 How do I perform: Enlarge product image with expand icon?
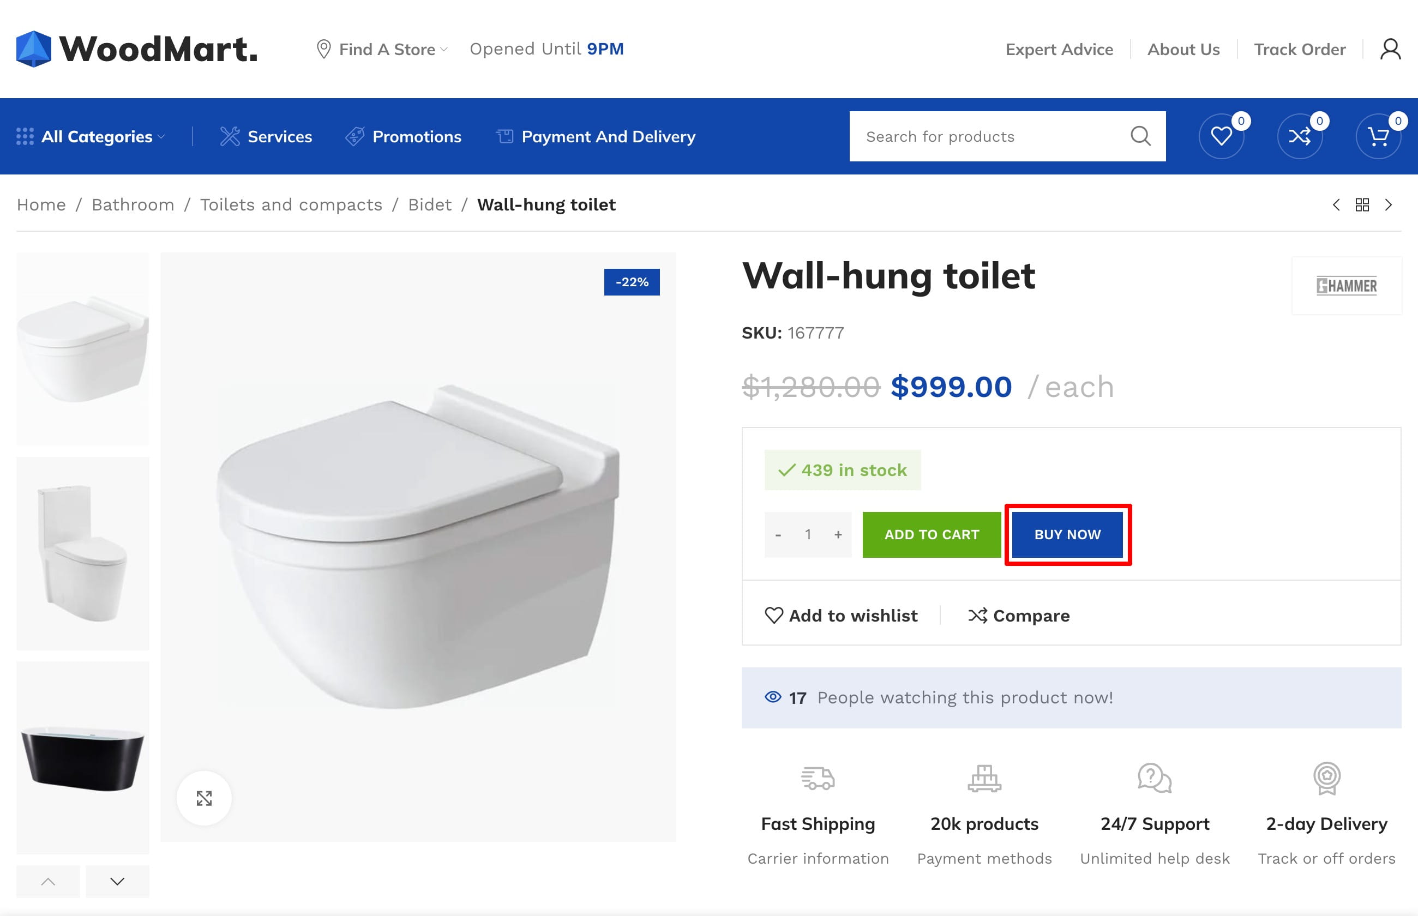coord(204,798)
